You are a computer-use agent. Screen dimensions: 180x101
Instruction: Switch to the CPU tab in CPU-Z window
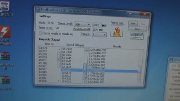point(174,66)
